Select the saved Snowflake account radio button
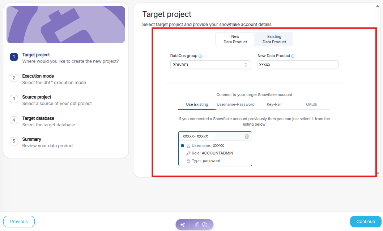The width and height of the screenshot is (383, 231). (x=182, y=145)
